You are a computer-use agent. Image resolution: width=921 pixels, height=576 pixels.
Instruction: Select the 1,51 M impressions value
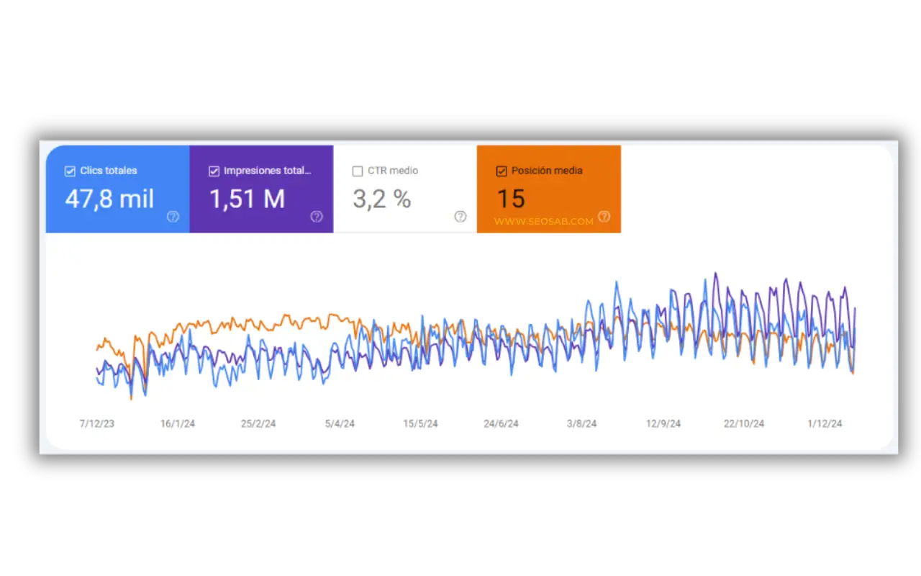247,199
